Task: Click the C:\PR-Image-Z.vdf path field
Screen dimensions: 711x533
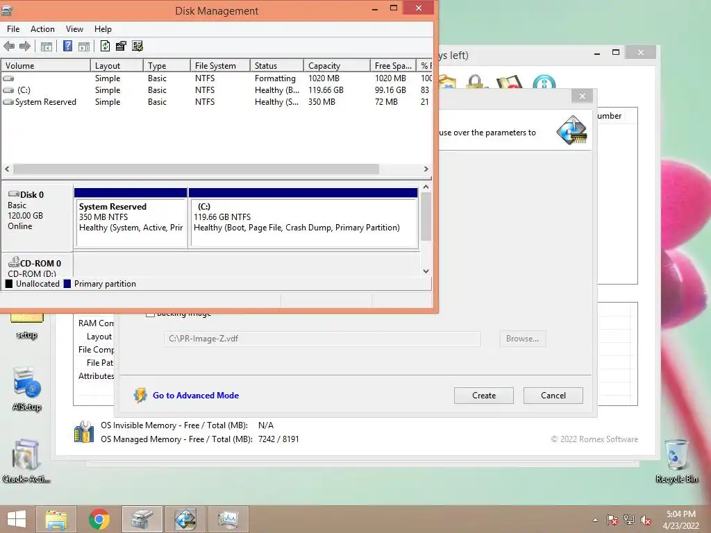Action: (x=322, y=339)
